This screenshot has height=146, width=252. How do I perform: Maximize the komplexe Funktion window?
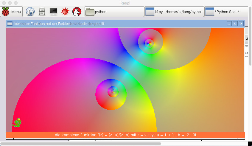(x=235, y=24)
